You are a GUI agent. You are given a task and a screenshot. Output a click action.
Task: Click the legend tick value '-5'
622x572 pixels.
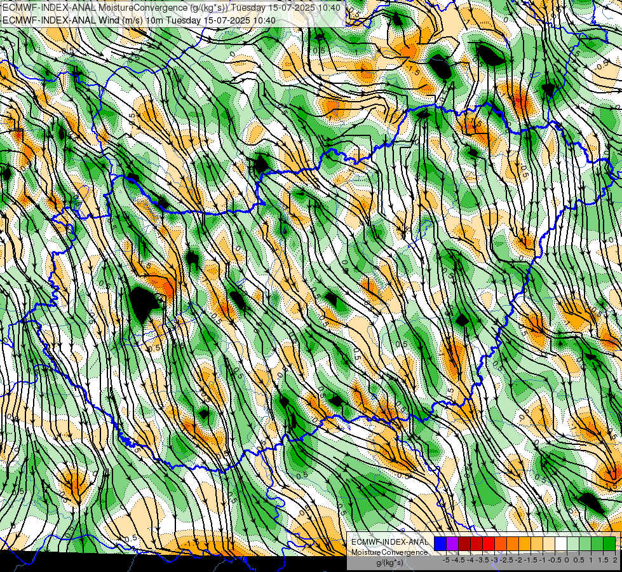pos(446,560)
